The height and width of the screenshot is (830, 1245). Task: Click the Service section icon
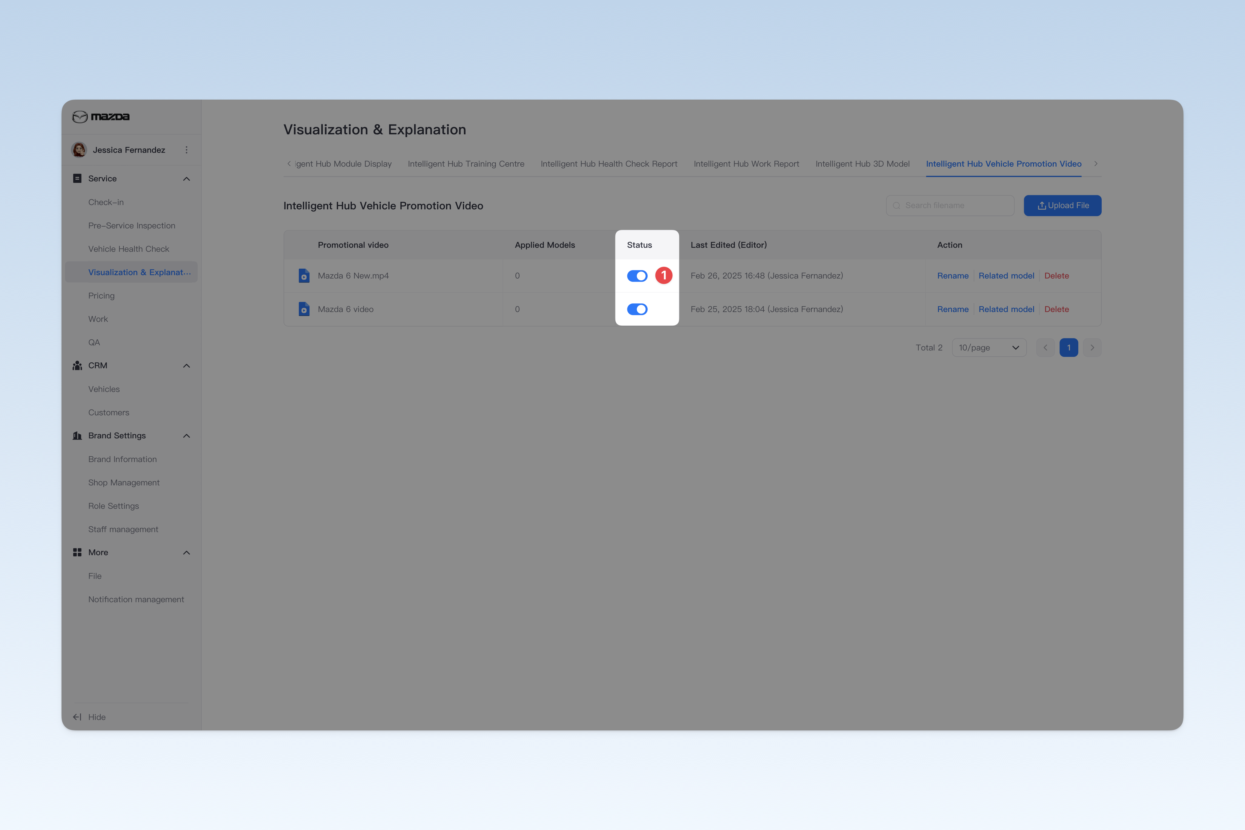pos(77,178)
